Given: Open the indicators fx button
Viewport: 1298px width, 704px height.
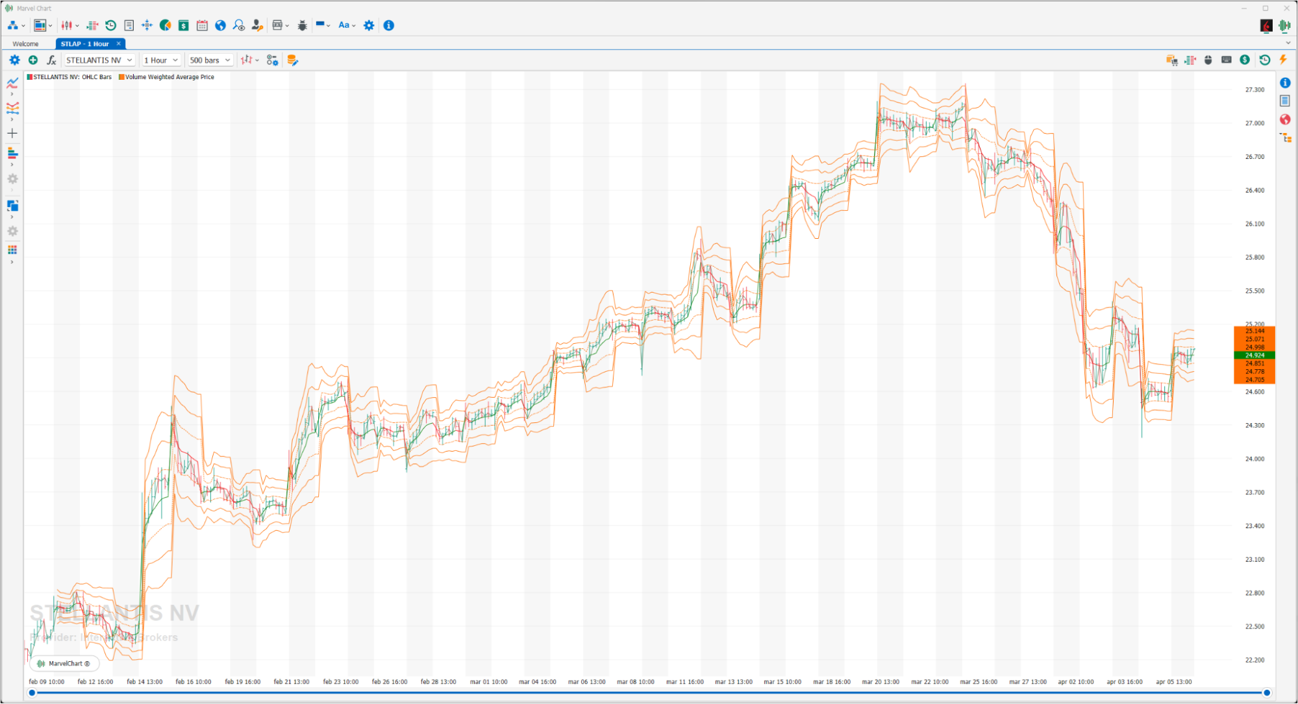Looking at the screenshot, I should point(51,60).
